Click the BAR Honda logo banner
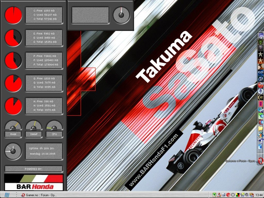Viewport: 264px width, 198px height. [34, 182]
